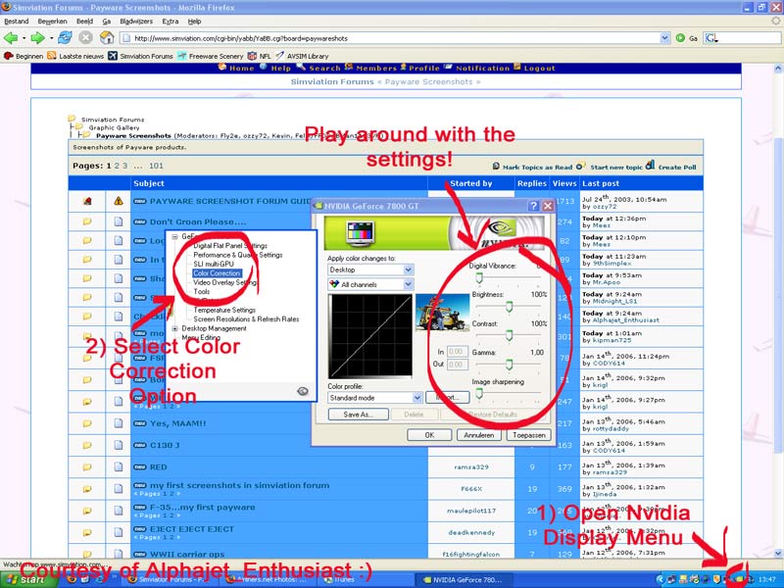Open the forward button history dropdown arrow
This screenshot has width=784, height=588.
[51, 38]
